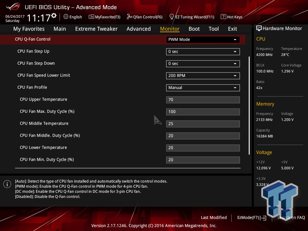308x231 pixels.
Task: Click the Qfan Control fan icon
Action: pyautogui.click(x=129, y=17)
